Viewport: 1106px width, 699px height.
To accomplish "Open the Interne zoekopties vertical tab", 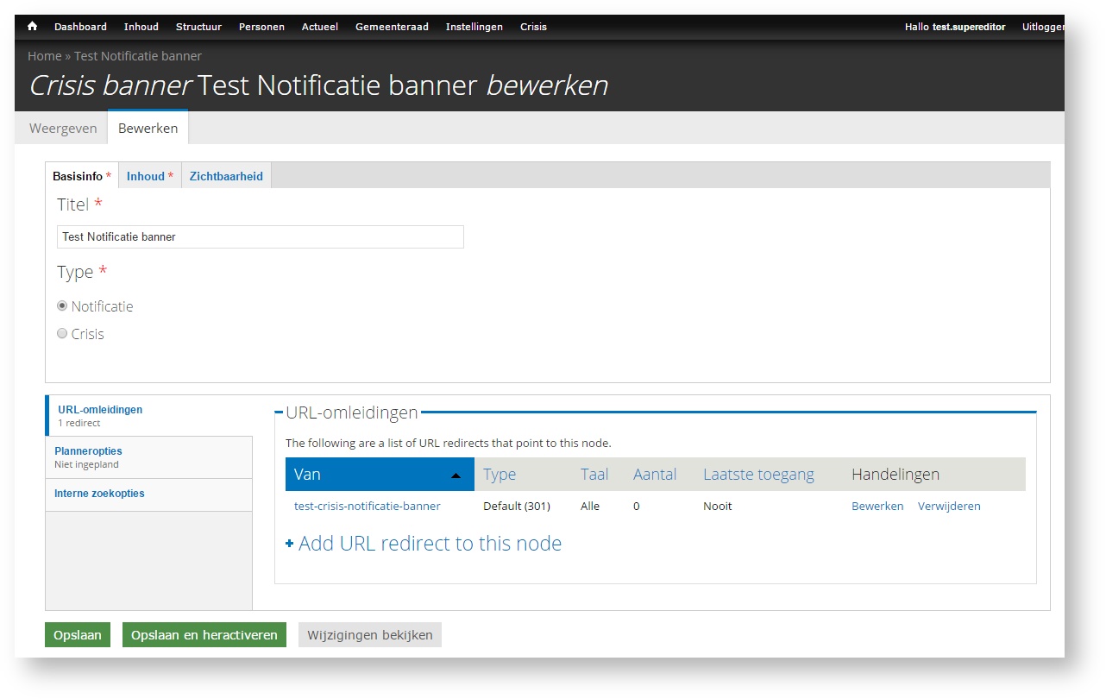I will (x=99, y=494).
